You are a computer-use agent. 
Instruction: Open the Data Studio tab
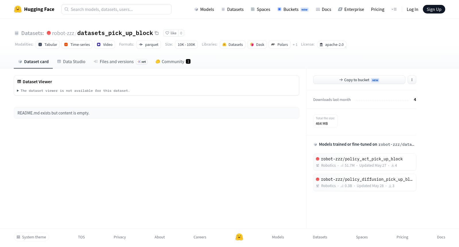(x=71, y=61)
